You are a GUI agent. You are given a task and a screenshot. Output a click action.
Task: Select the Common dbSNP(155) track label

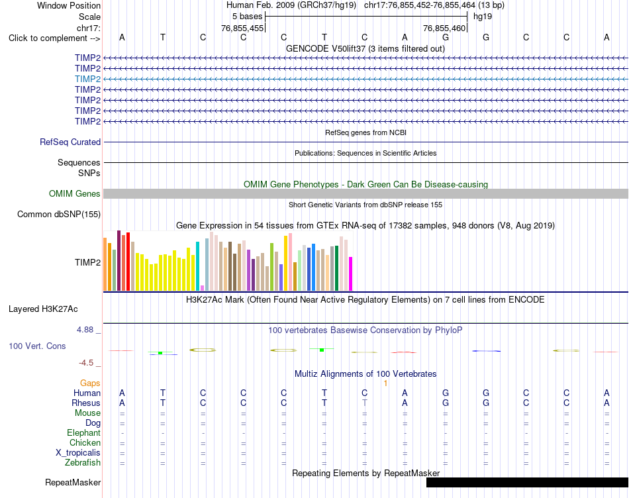tap(59, 215)
